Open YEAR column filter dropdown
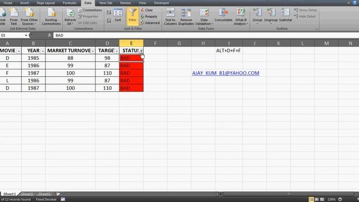 point(43,51)
